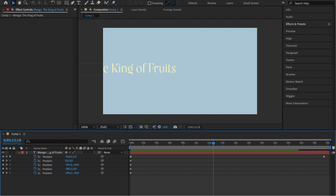Select the Rotation tool
Viewport: 336px width, 196px height.
(53, 3)
